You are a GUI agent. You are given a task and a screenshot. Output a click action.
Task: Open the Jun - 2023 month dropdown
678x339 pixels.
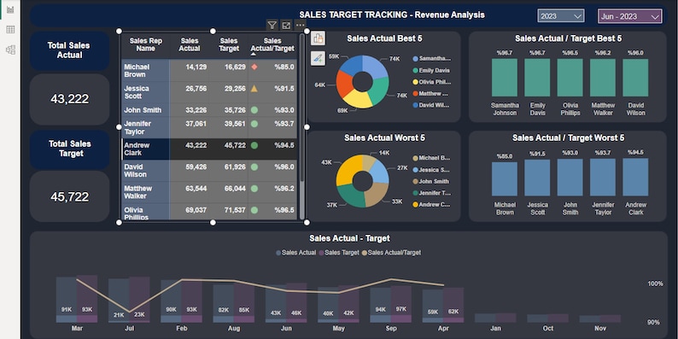(x=630, y=16)
